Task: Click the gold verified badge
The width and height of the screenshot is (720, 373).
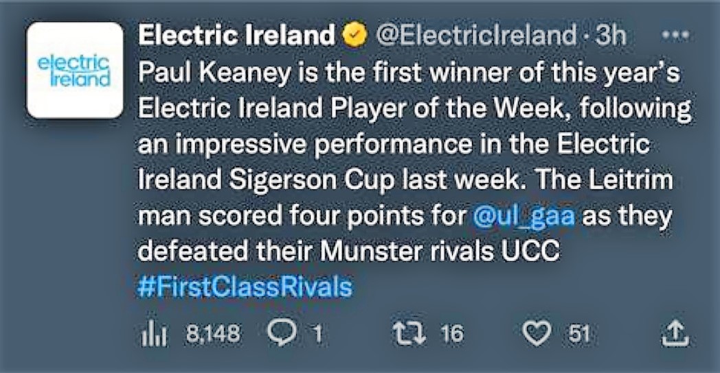Action: 355,35
